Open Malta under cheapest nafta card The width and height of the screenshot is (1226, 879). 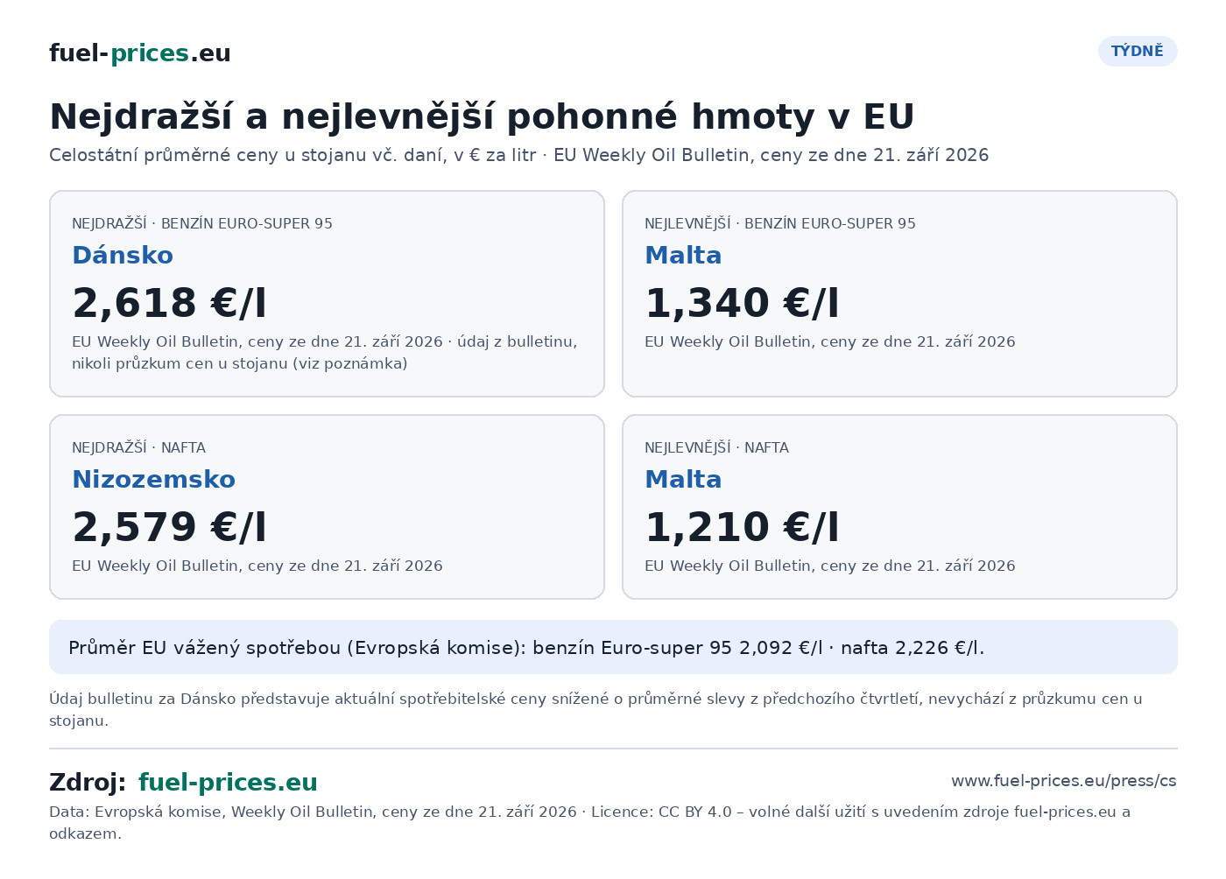[683, 479]
